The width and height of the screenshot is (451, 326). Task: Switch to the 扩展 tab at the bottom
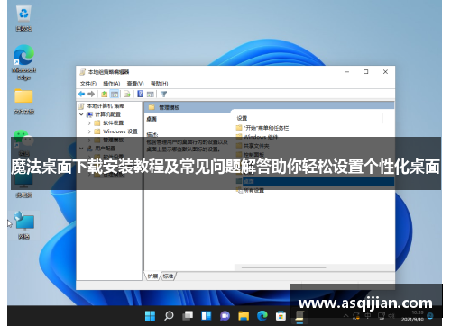click(x=153, y=276)
